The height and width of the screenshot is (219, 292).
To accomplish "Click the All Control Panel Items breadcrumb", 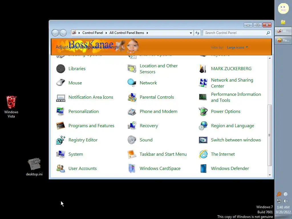I will [127, 33].
